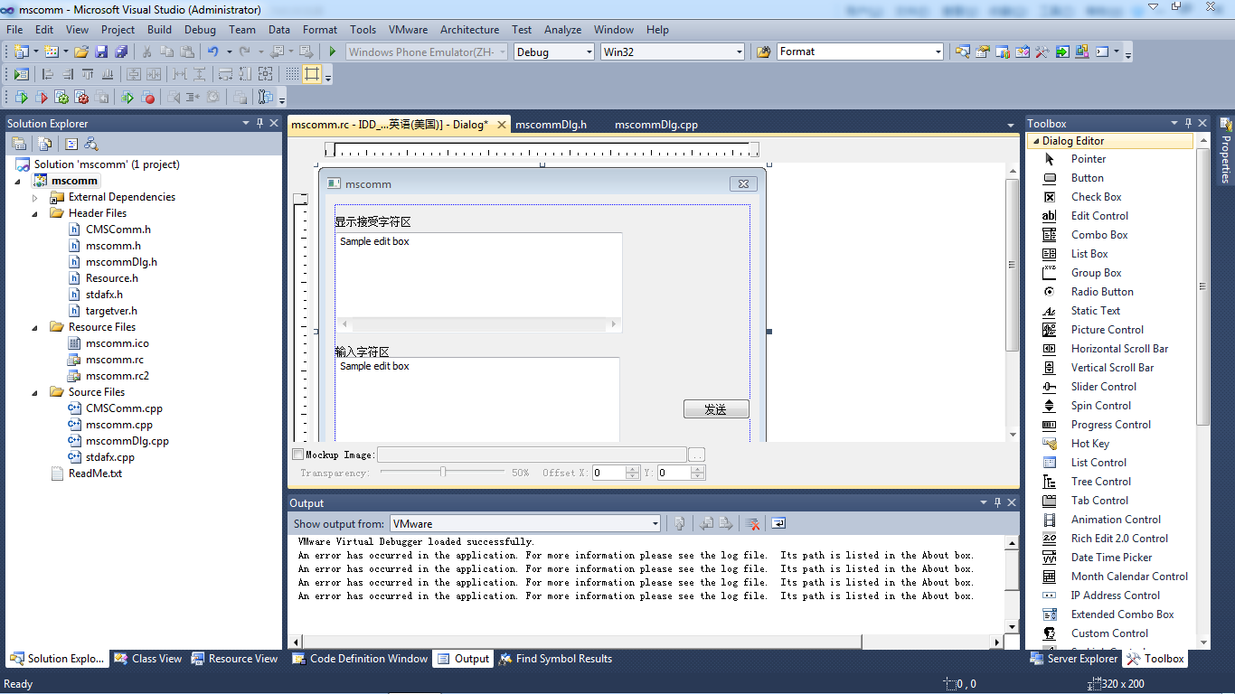The width and height of the screenshot is (1235, 694).
Task: Auto-hide the Solution Explorer with its pin icon
Action: click(x=259, y=123)
